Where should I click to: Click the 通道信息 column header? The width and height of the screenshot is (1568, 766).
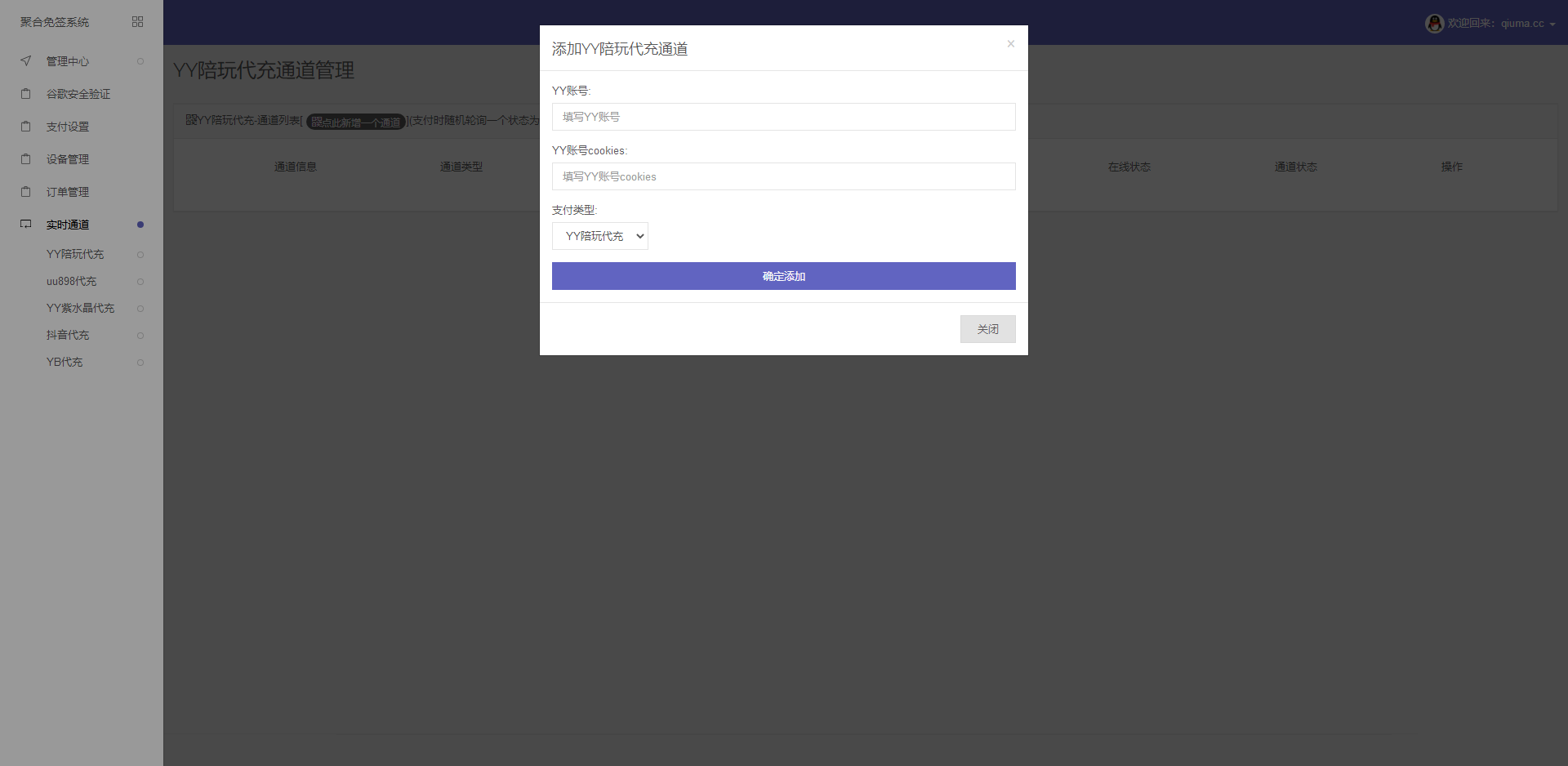[x=296, y=167]
